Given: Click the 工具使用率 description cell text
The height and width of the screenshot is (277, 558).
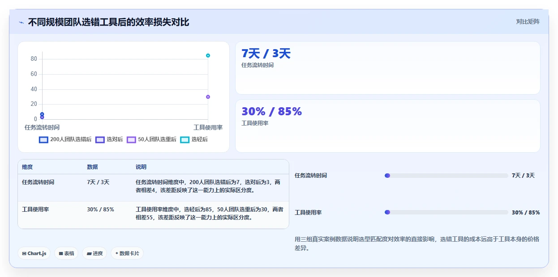Looking at the screenshot, I should click(210, 214).
